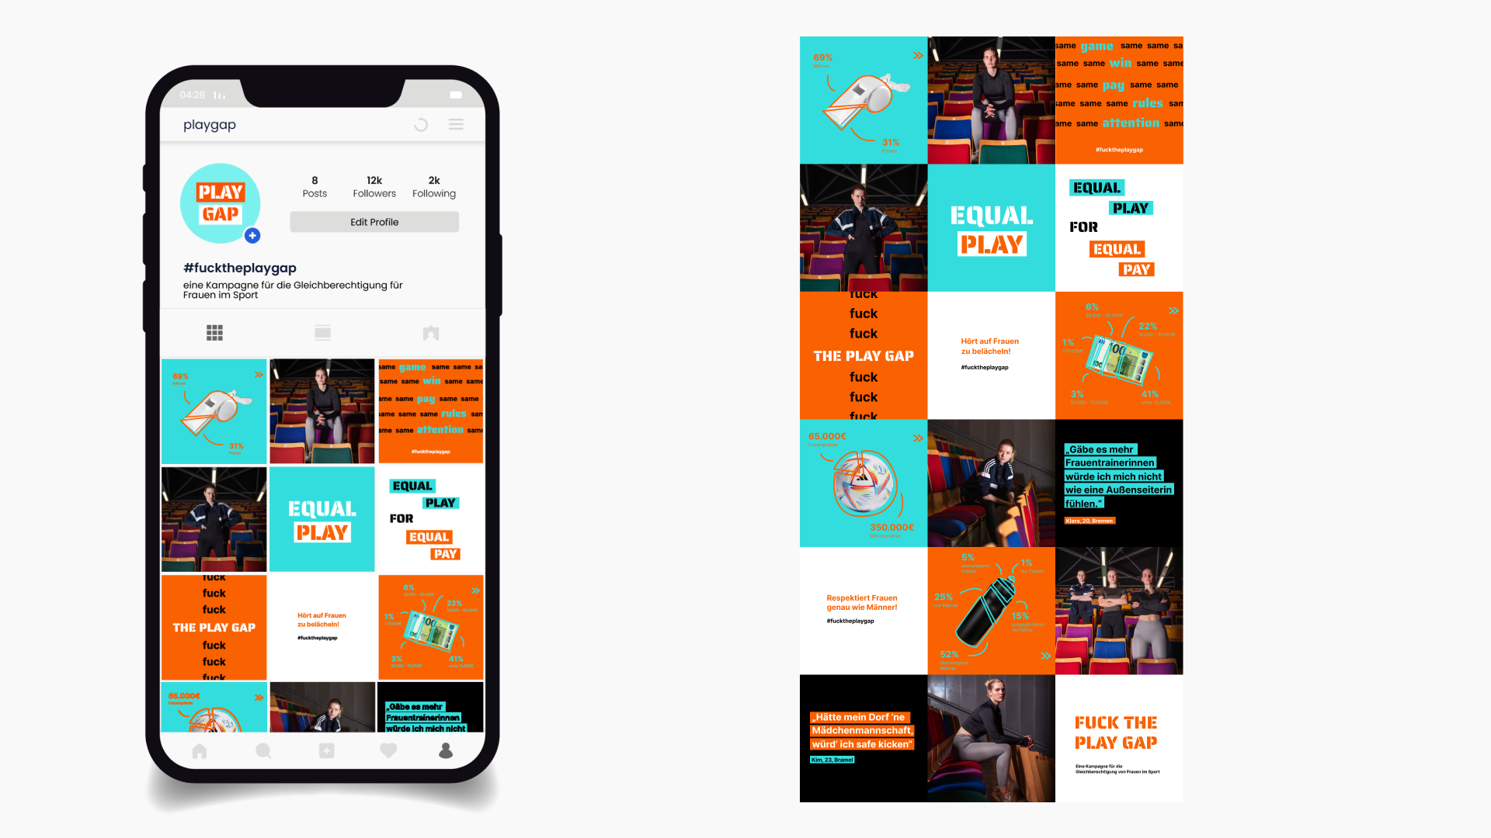Click the 2k Following count to view list

coord(432,186)
